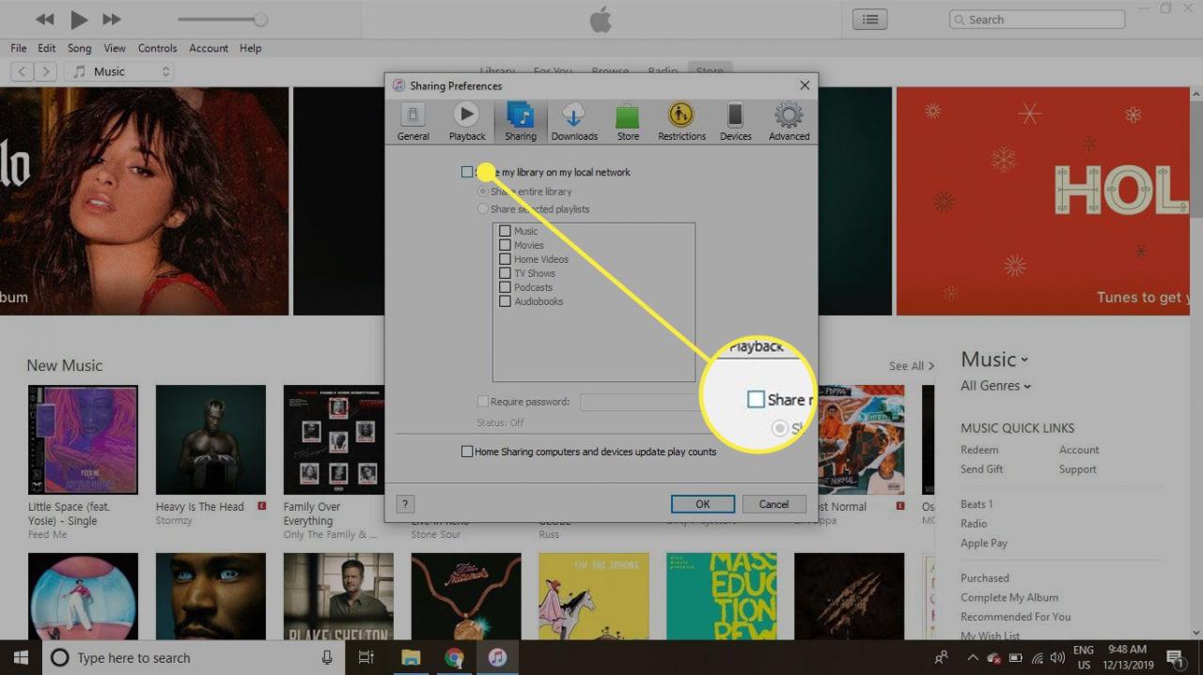Open General preferences icon
1203x675 pixels.
pos(413,121)
